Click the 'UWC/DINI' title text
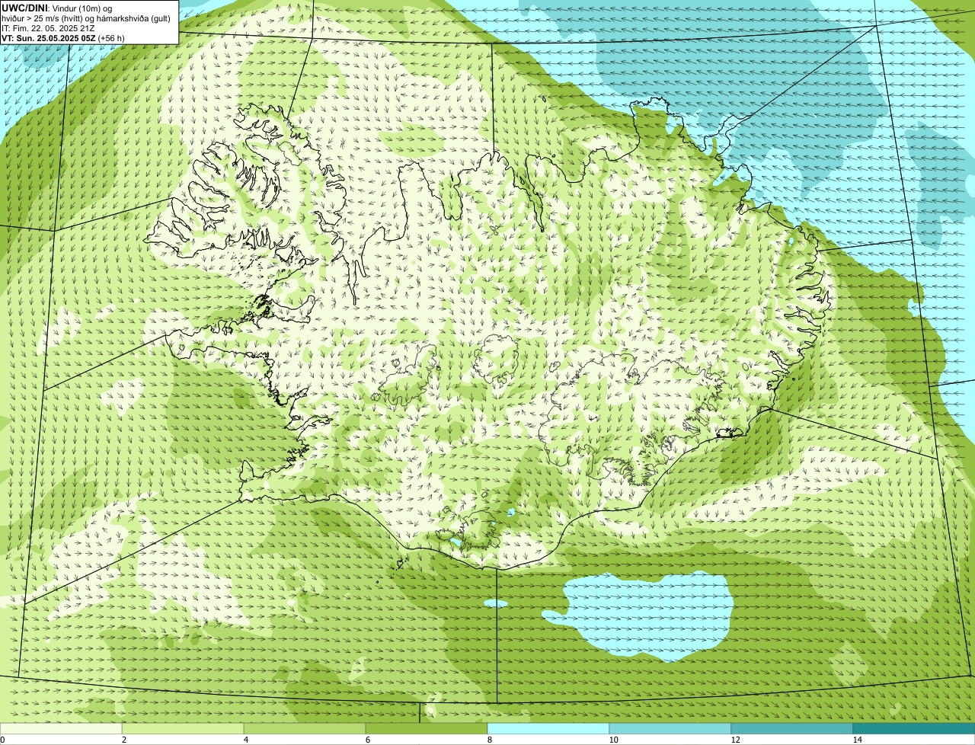975x745 pixels. point(24,8)
